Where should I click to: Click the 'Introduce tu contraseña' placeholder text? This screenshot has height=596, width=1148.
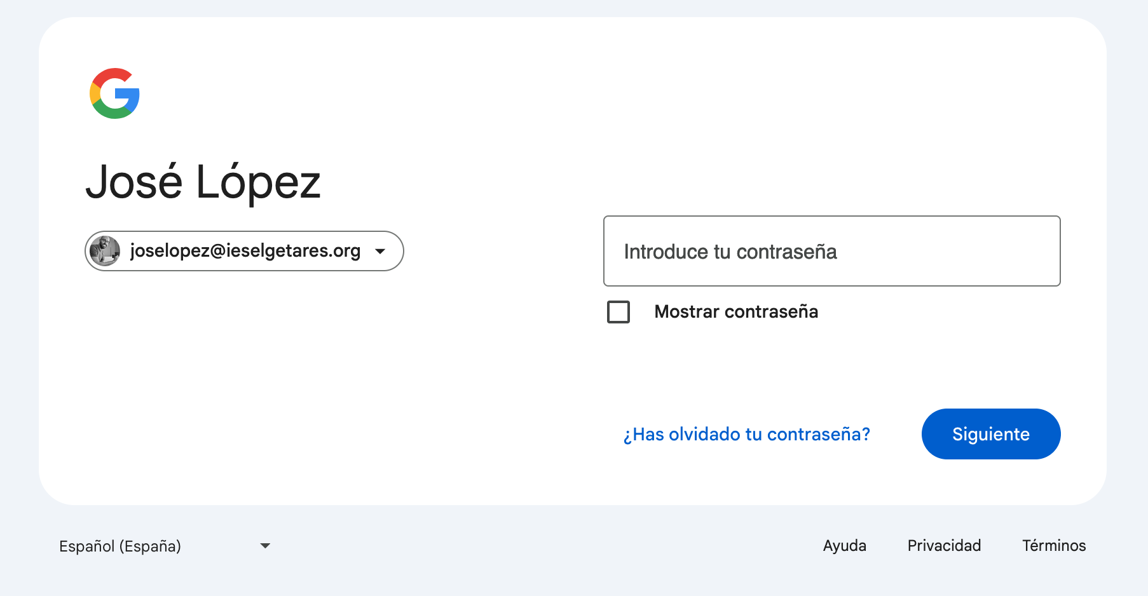point(730,252)
